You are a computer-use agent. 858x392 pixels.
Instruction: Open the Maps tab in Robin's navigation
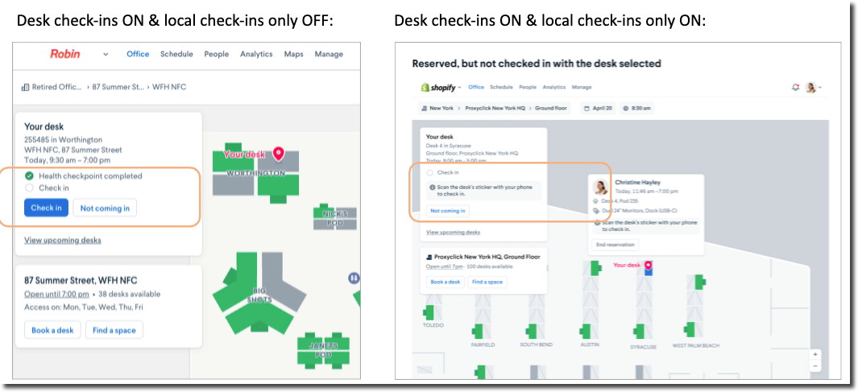point(294,54)
